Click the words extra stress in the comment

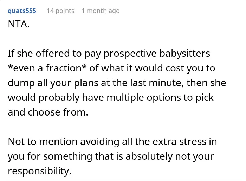click(180, 141)
